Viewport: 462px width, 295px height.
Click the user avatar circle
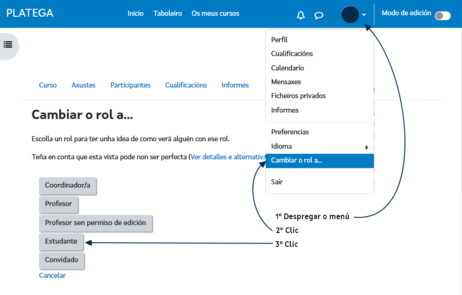click(350, 14)
